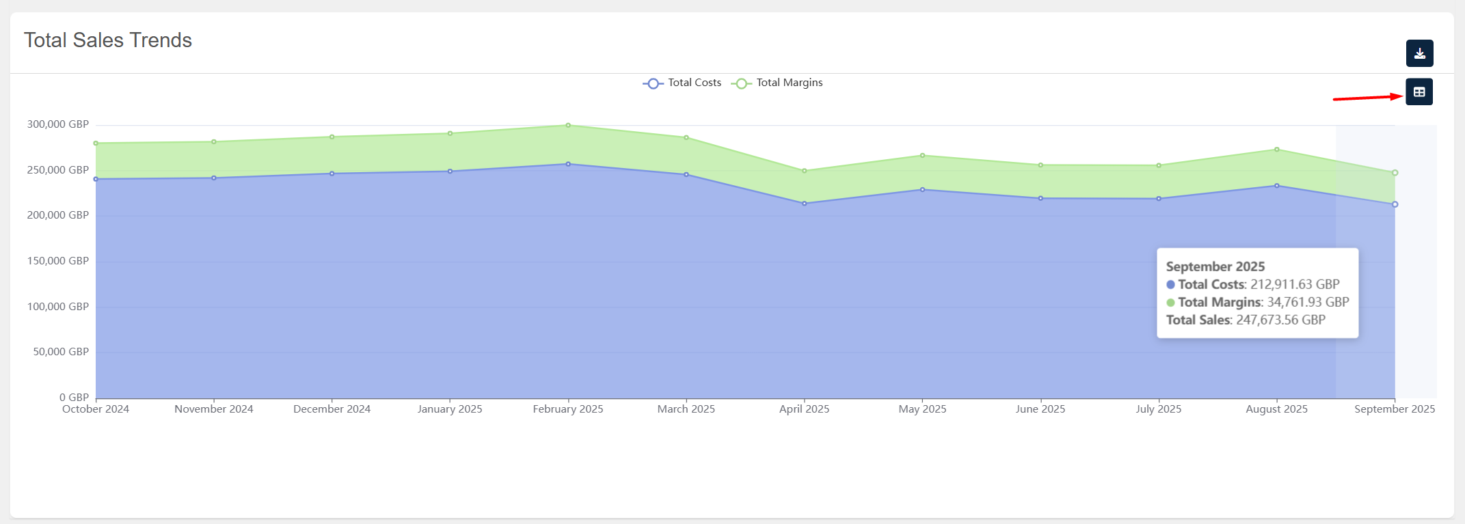The height and width of the screenshot is (524, 1465).
Task: Select October 2024 Total Costs data point
Action: point(96,179)
